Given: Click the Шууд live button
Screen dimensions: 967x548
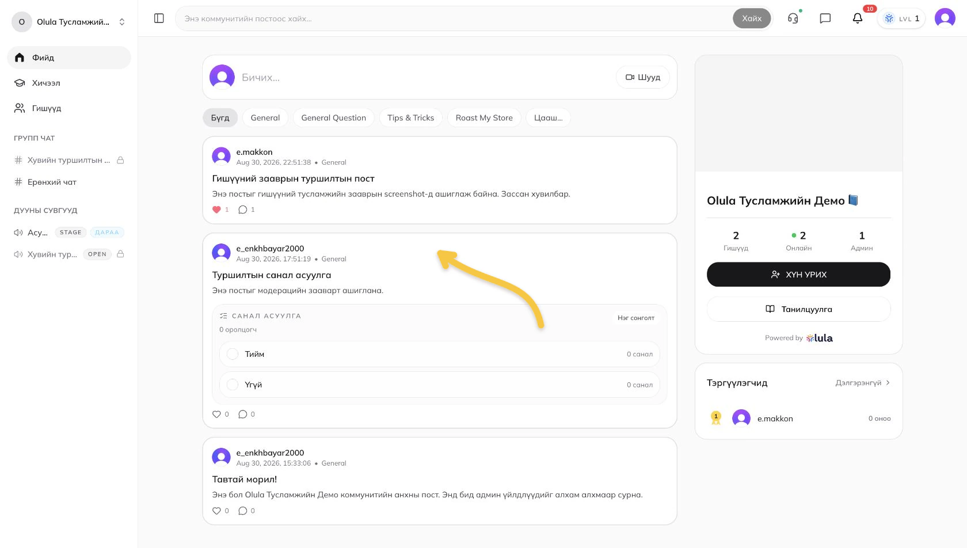Looking at the screenshot, I should click(643, 77).
